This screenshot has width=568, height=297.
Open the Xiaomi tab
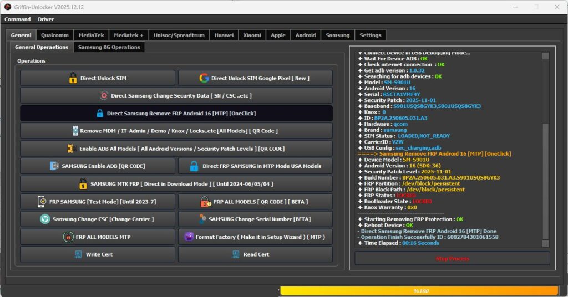coord(252,35)
